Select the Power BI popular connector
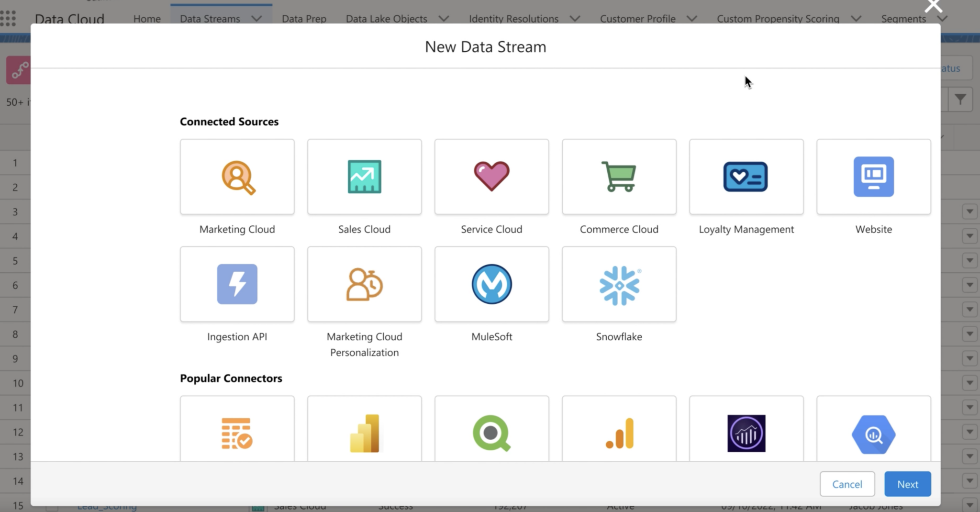This screenshot has width=980, height=512. 364,433
